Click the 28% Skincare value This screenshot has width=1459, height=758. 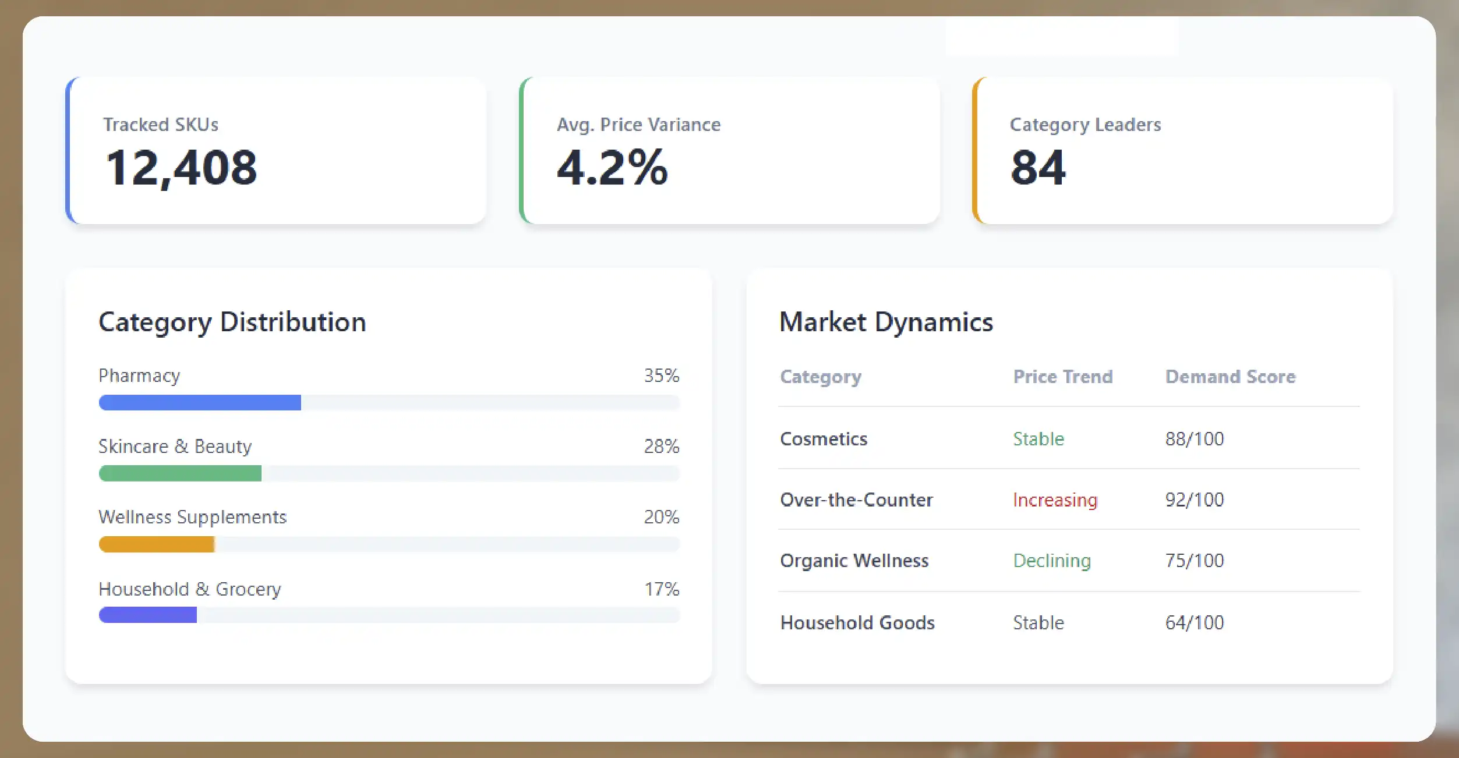point(662,447)
